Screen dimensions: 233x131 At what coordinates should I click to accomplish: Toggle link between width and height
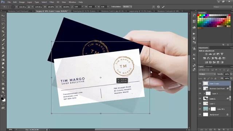[x=57, y=7]
